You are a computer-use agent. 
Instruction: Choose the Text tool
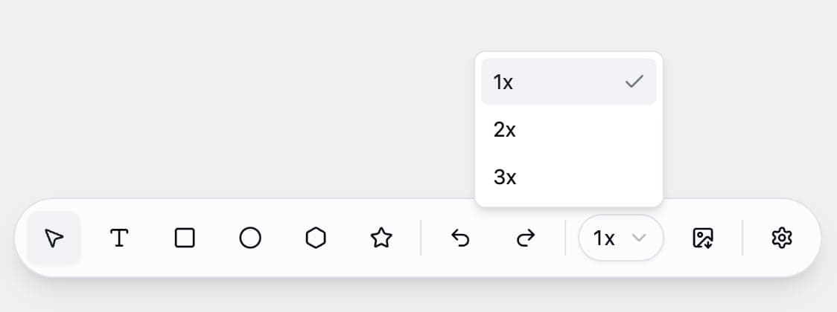[x=119, y=238]
